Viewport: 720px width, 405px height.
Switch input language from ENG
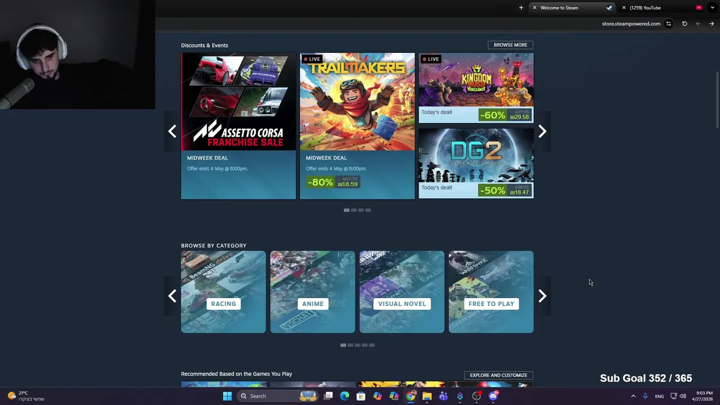659,396
